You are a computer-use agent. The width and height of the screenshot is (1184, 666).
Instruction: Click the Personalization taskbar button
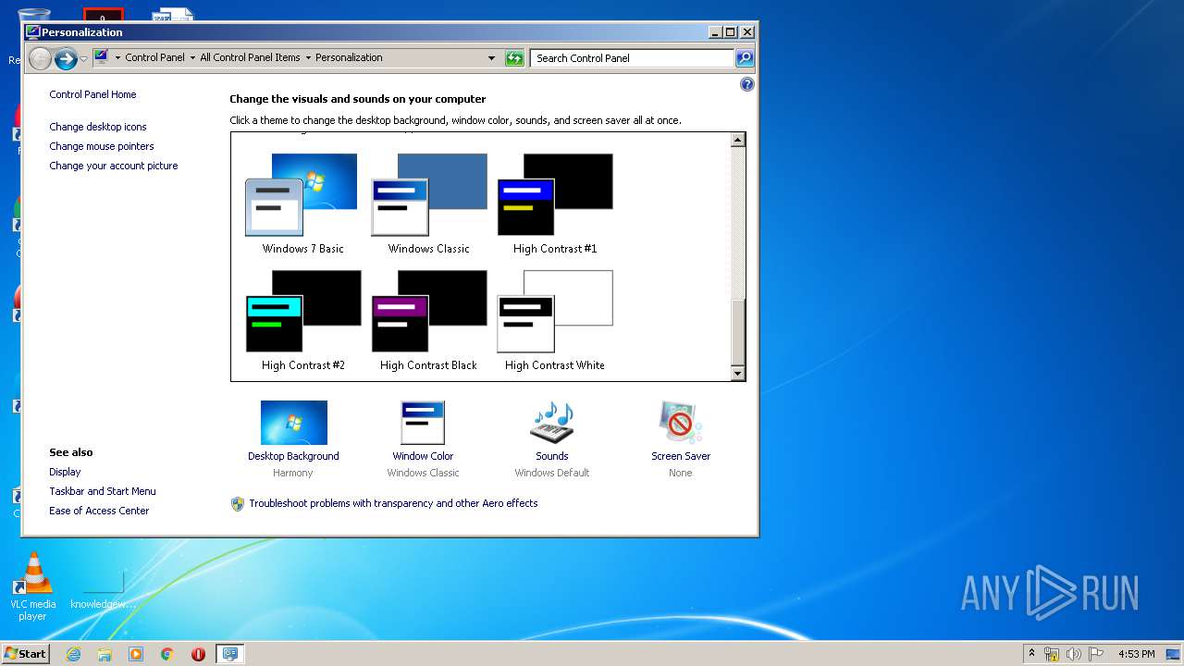click(x=230, y=654)
